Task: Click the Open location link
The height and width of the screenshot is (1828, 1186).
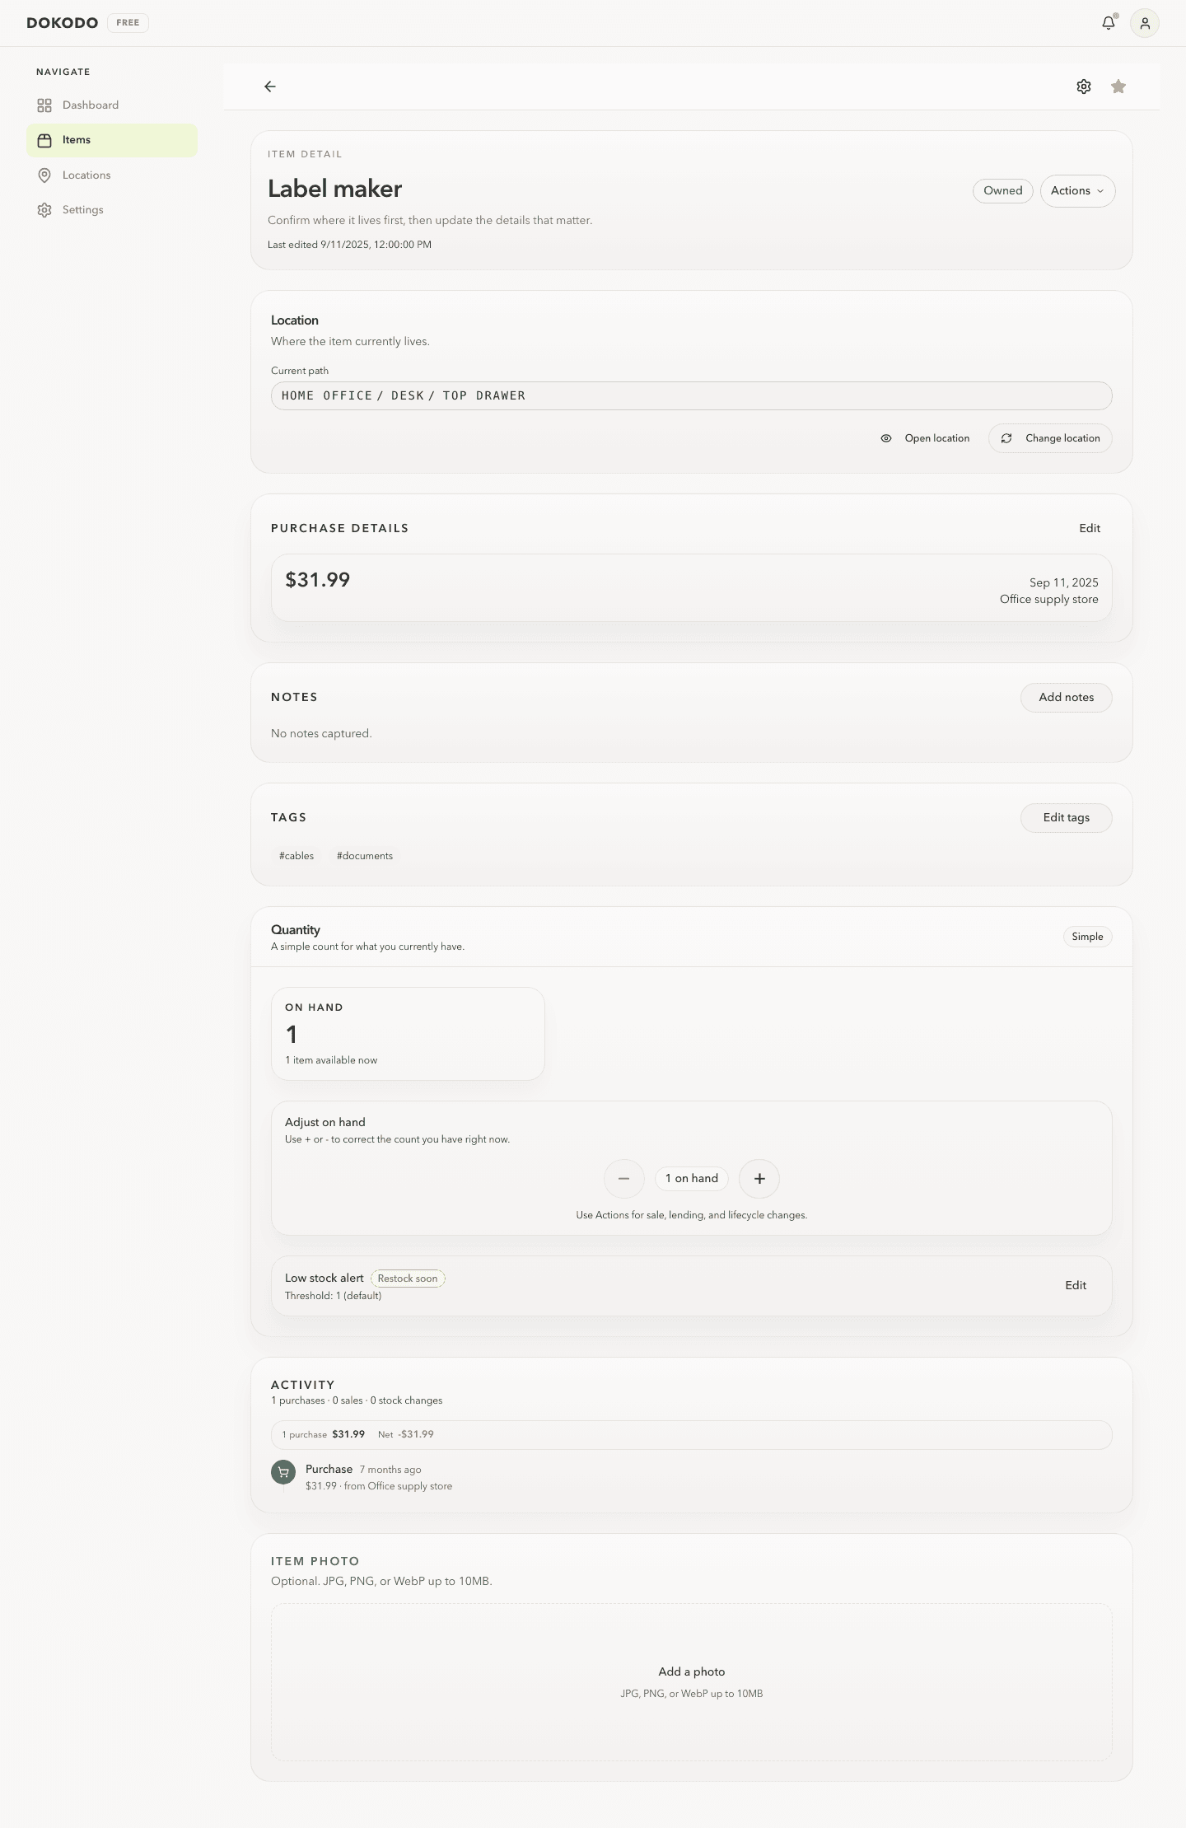Action: click(x=925, y=438)
